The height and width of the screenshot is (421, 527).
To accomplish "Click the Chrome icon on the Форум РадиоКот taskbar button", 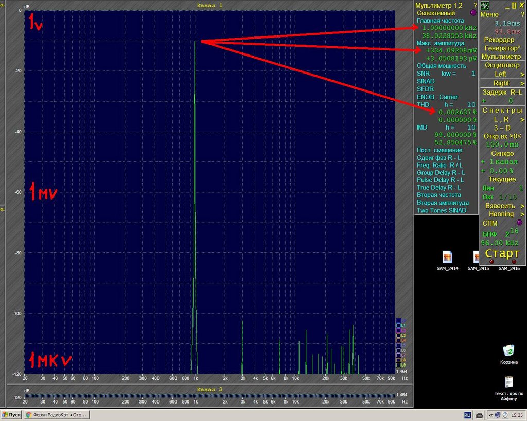I will [29, 415].
